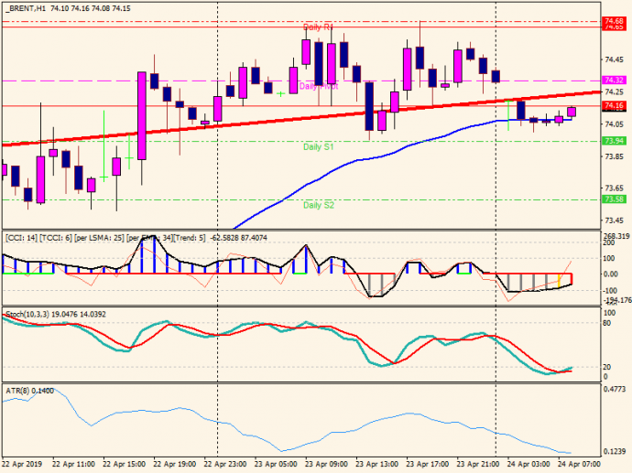Viewport: 632px width, 473px height.
Task: Select the Daily S1 support label
Action: 318,146
